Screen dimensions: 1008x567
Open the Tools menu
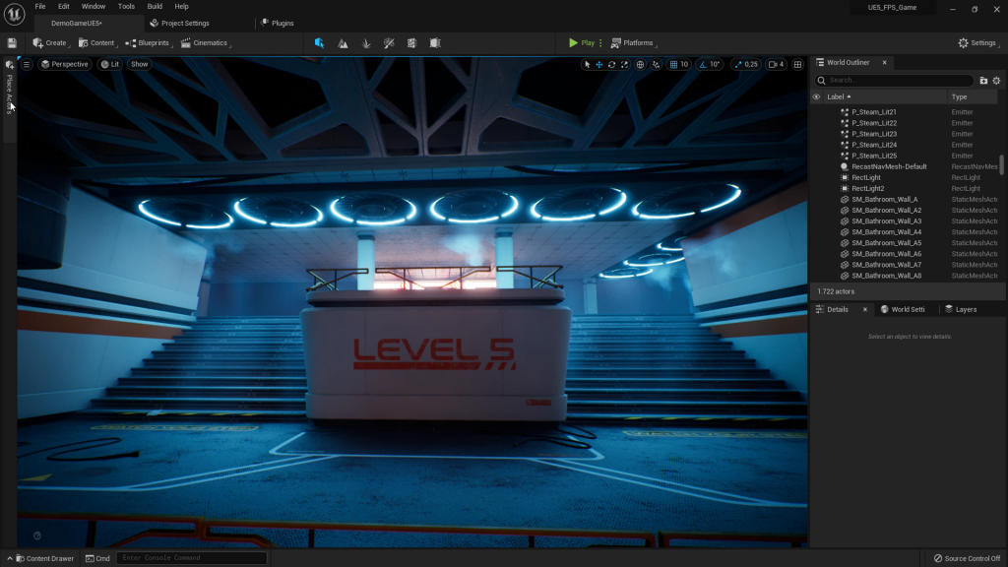click(x=126, y=7)
